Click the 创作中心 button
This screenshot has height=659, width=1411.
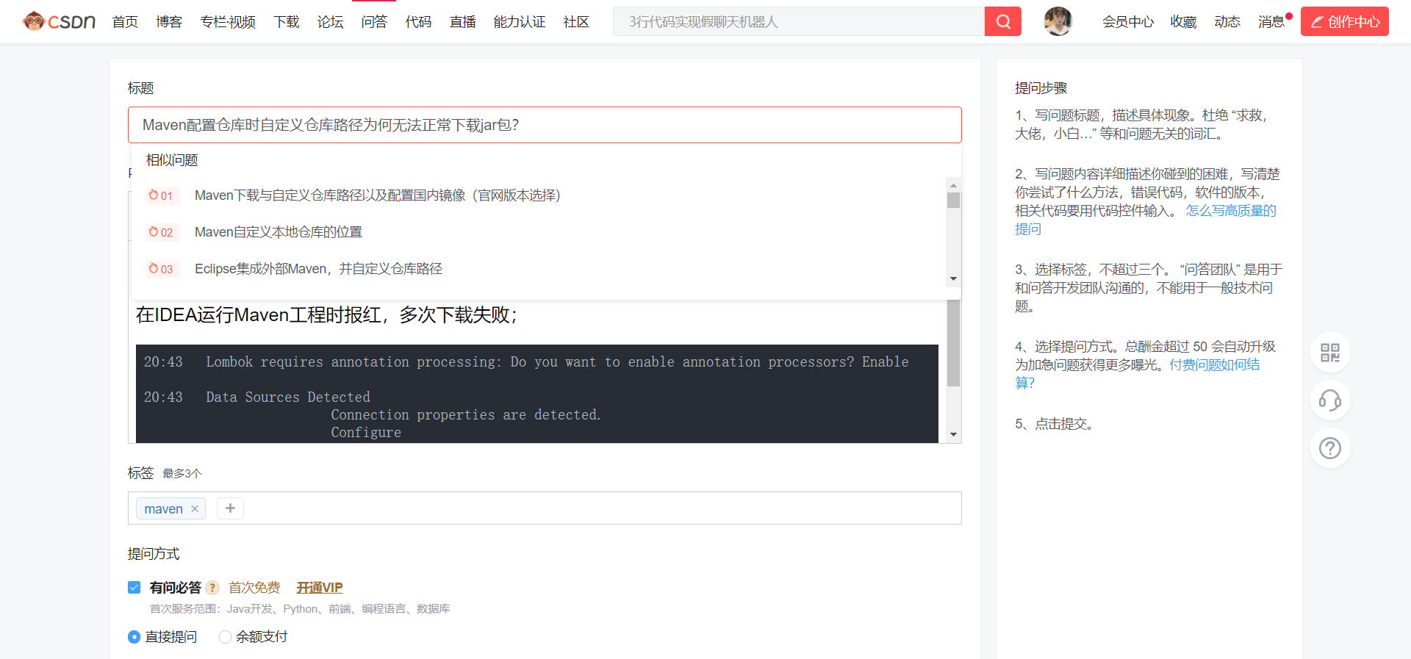1344,21
